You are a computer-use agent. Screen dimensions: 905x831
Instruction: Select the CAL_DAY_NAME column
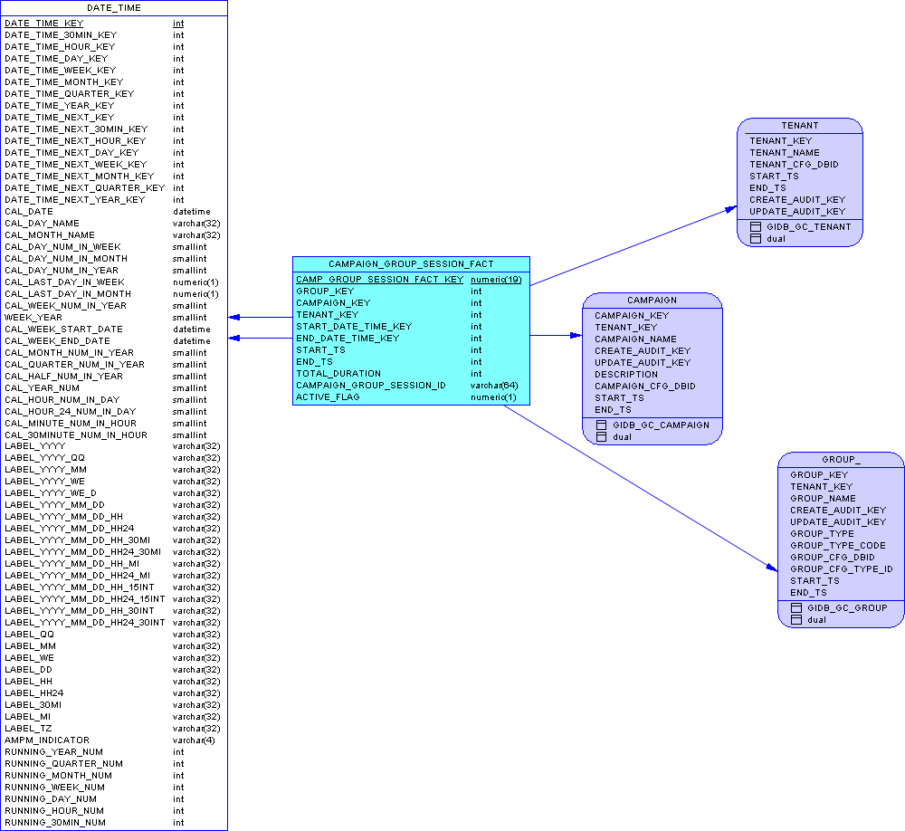(x=43, y=224)
